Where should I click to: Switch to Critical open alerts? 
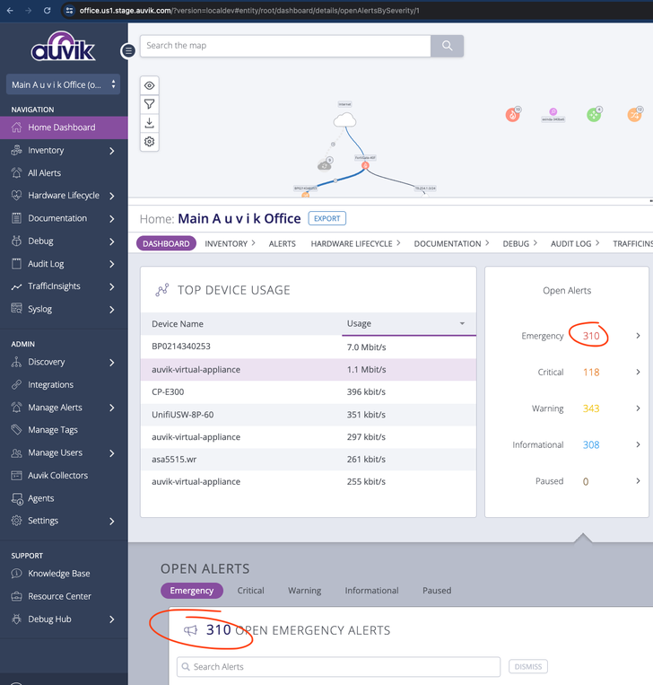pyautogui.click(x=250, y=591)
